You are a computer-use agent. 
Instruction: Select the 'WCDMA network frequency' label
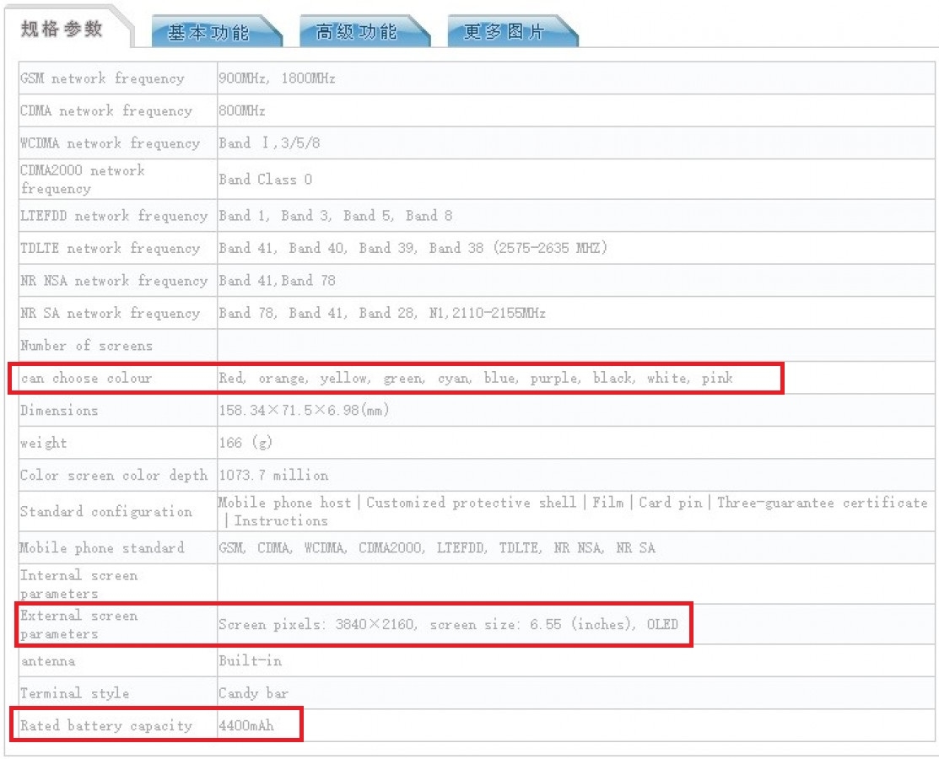tap(111, 143)
